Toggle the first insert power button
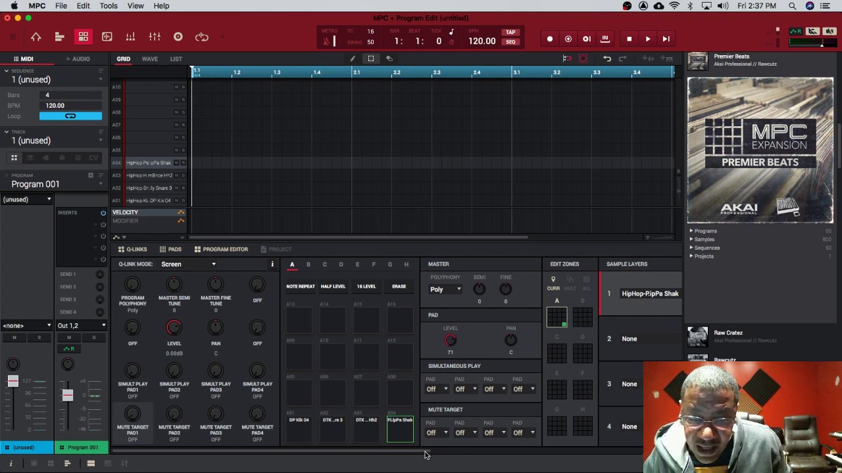842x473 pixels. 103,213
